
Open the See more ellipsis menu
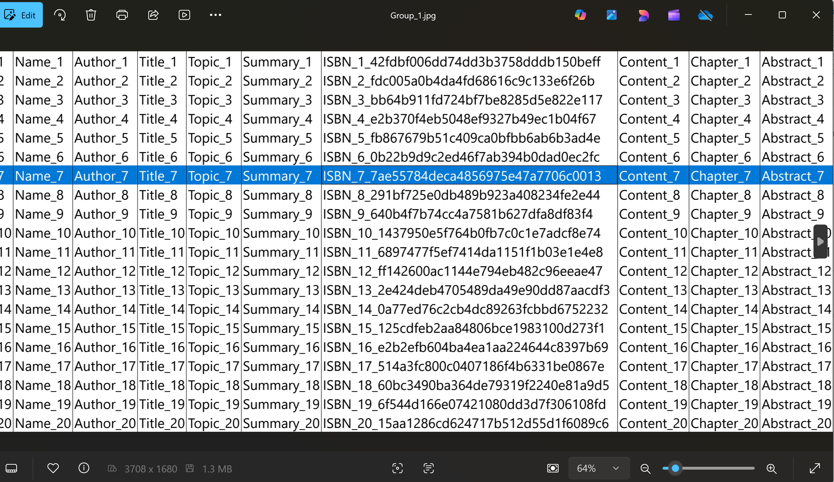(x=215, y=15)
